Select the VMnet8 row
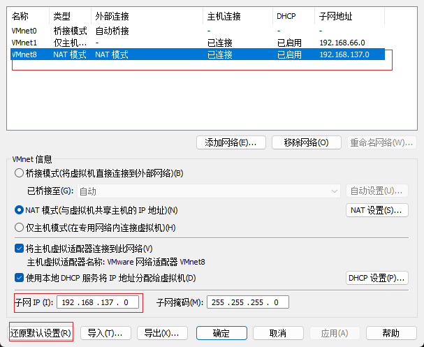424x347 pixels. 198,54
